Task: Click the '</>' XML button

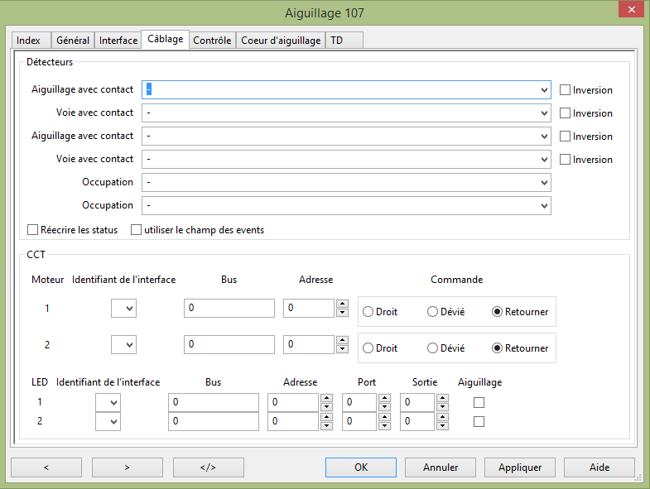Action: click(208, 467)
